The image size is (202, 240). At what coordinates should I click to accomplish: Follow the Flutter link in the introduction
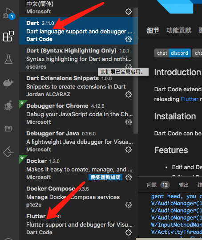pyautogui.click(x=190, y=99)
